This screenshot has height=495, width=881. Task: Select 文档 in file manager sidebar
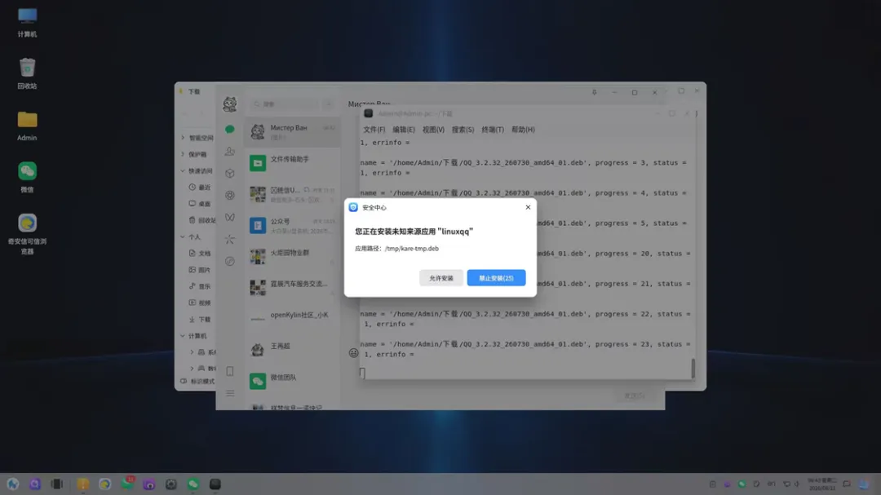(200, 254)
